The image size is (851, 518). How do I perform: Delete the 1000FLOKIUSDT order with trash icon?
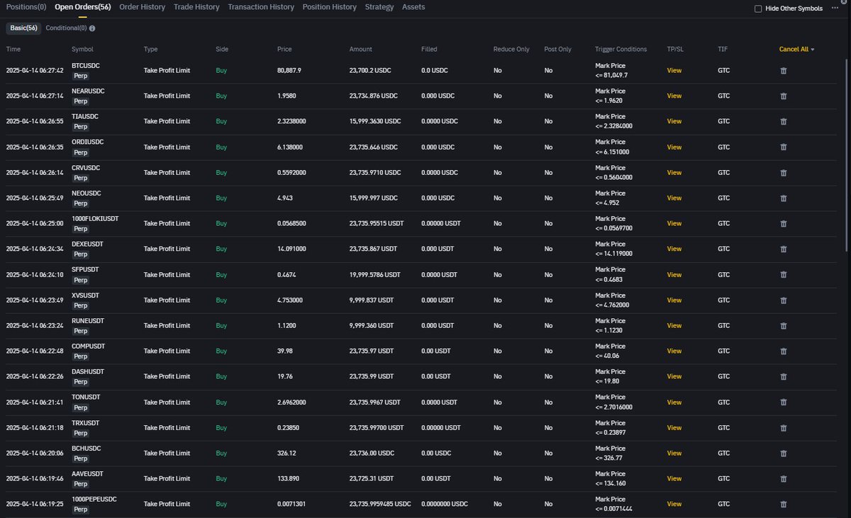[784, 224]
